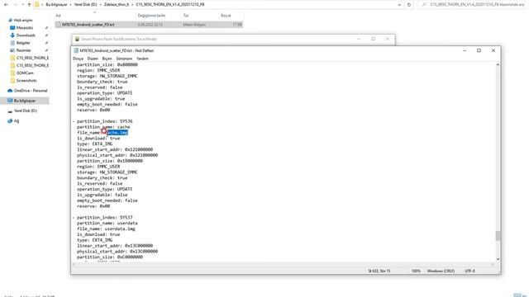The image size is (529, 297).
Task: Maximize the Notepad window
Action: (479, 50)
